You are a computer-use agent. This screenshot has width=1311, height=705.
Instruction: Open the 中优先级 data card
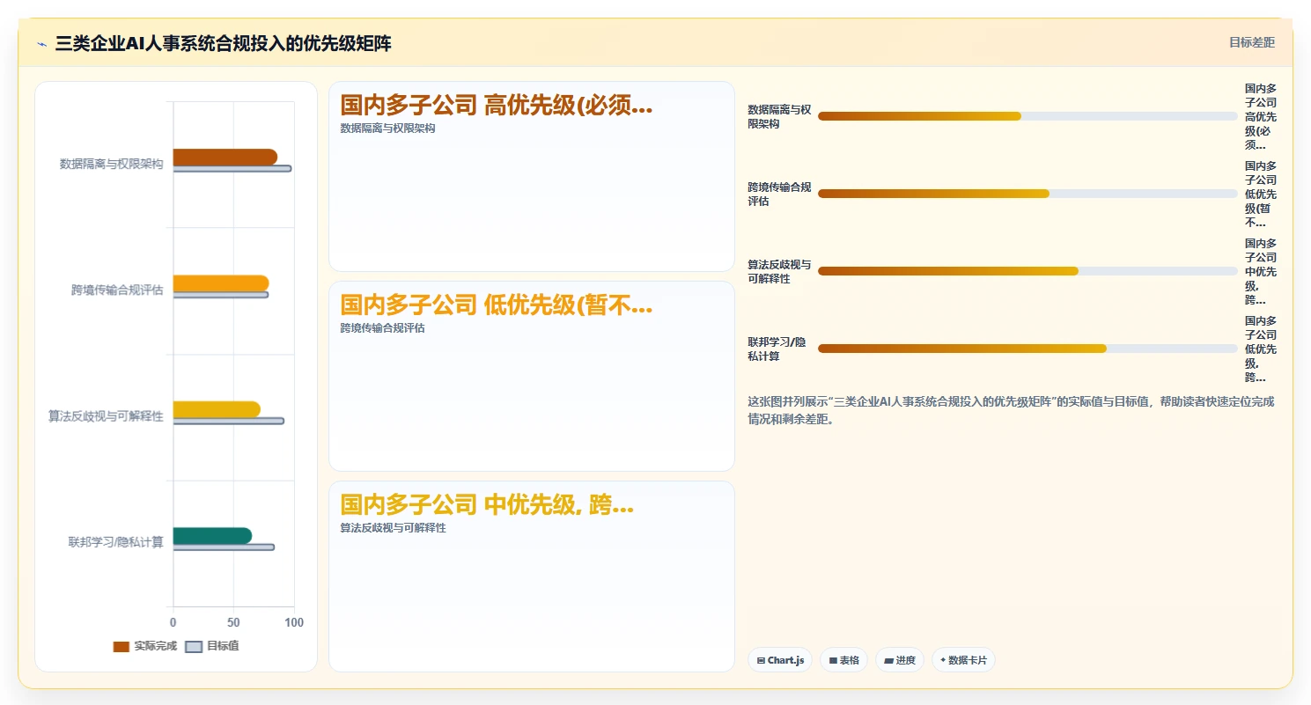tap(532, 576)
